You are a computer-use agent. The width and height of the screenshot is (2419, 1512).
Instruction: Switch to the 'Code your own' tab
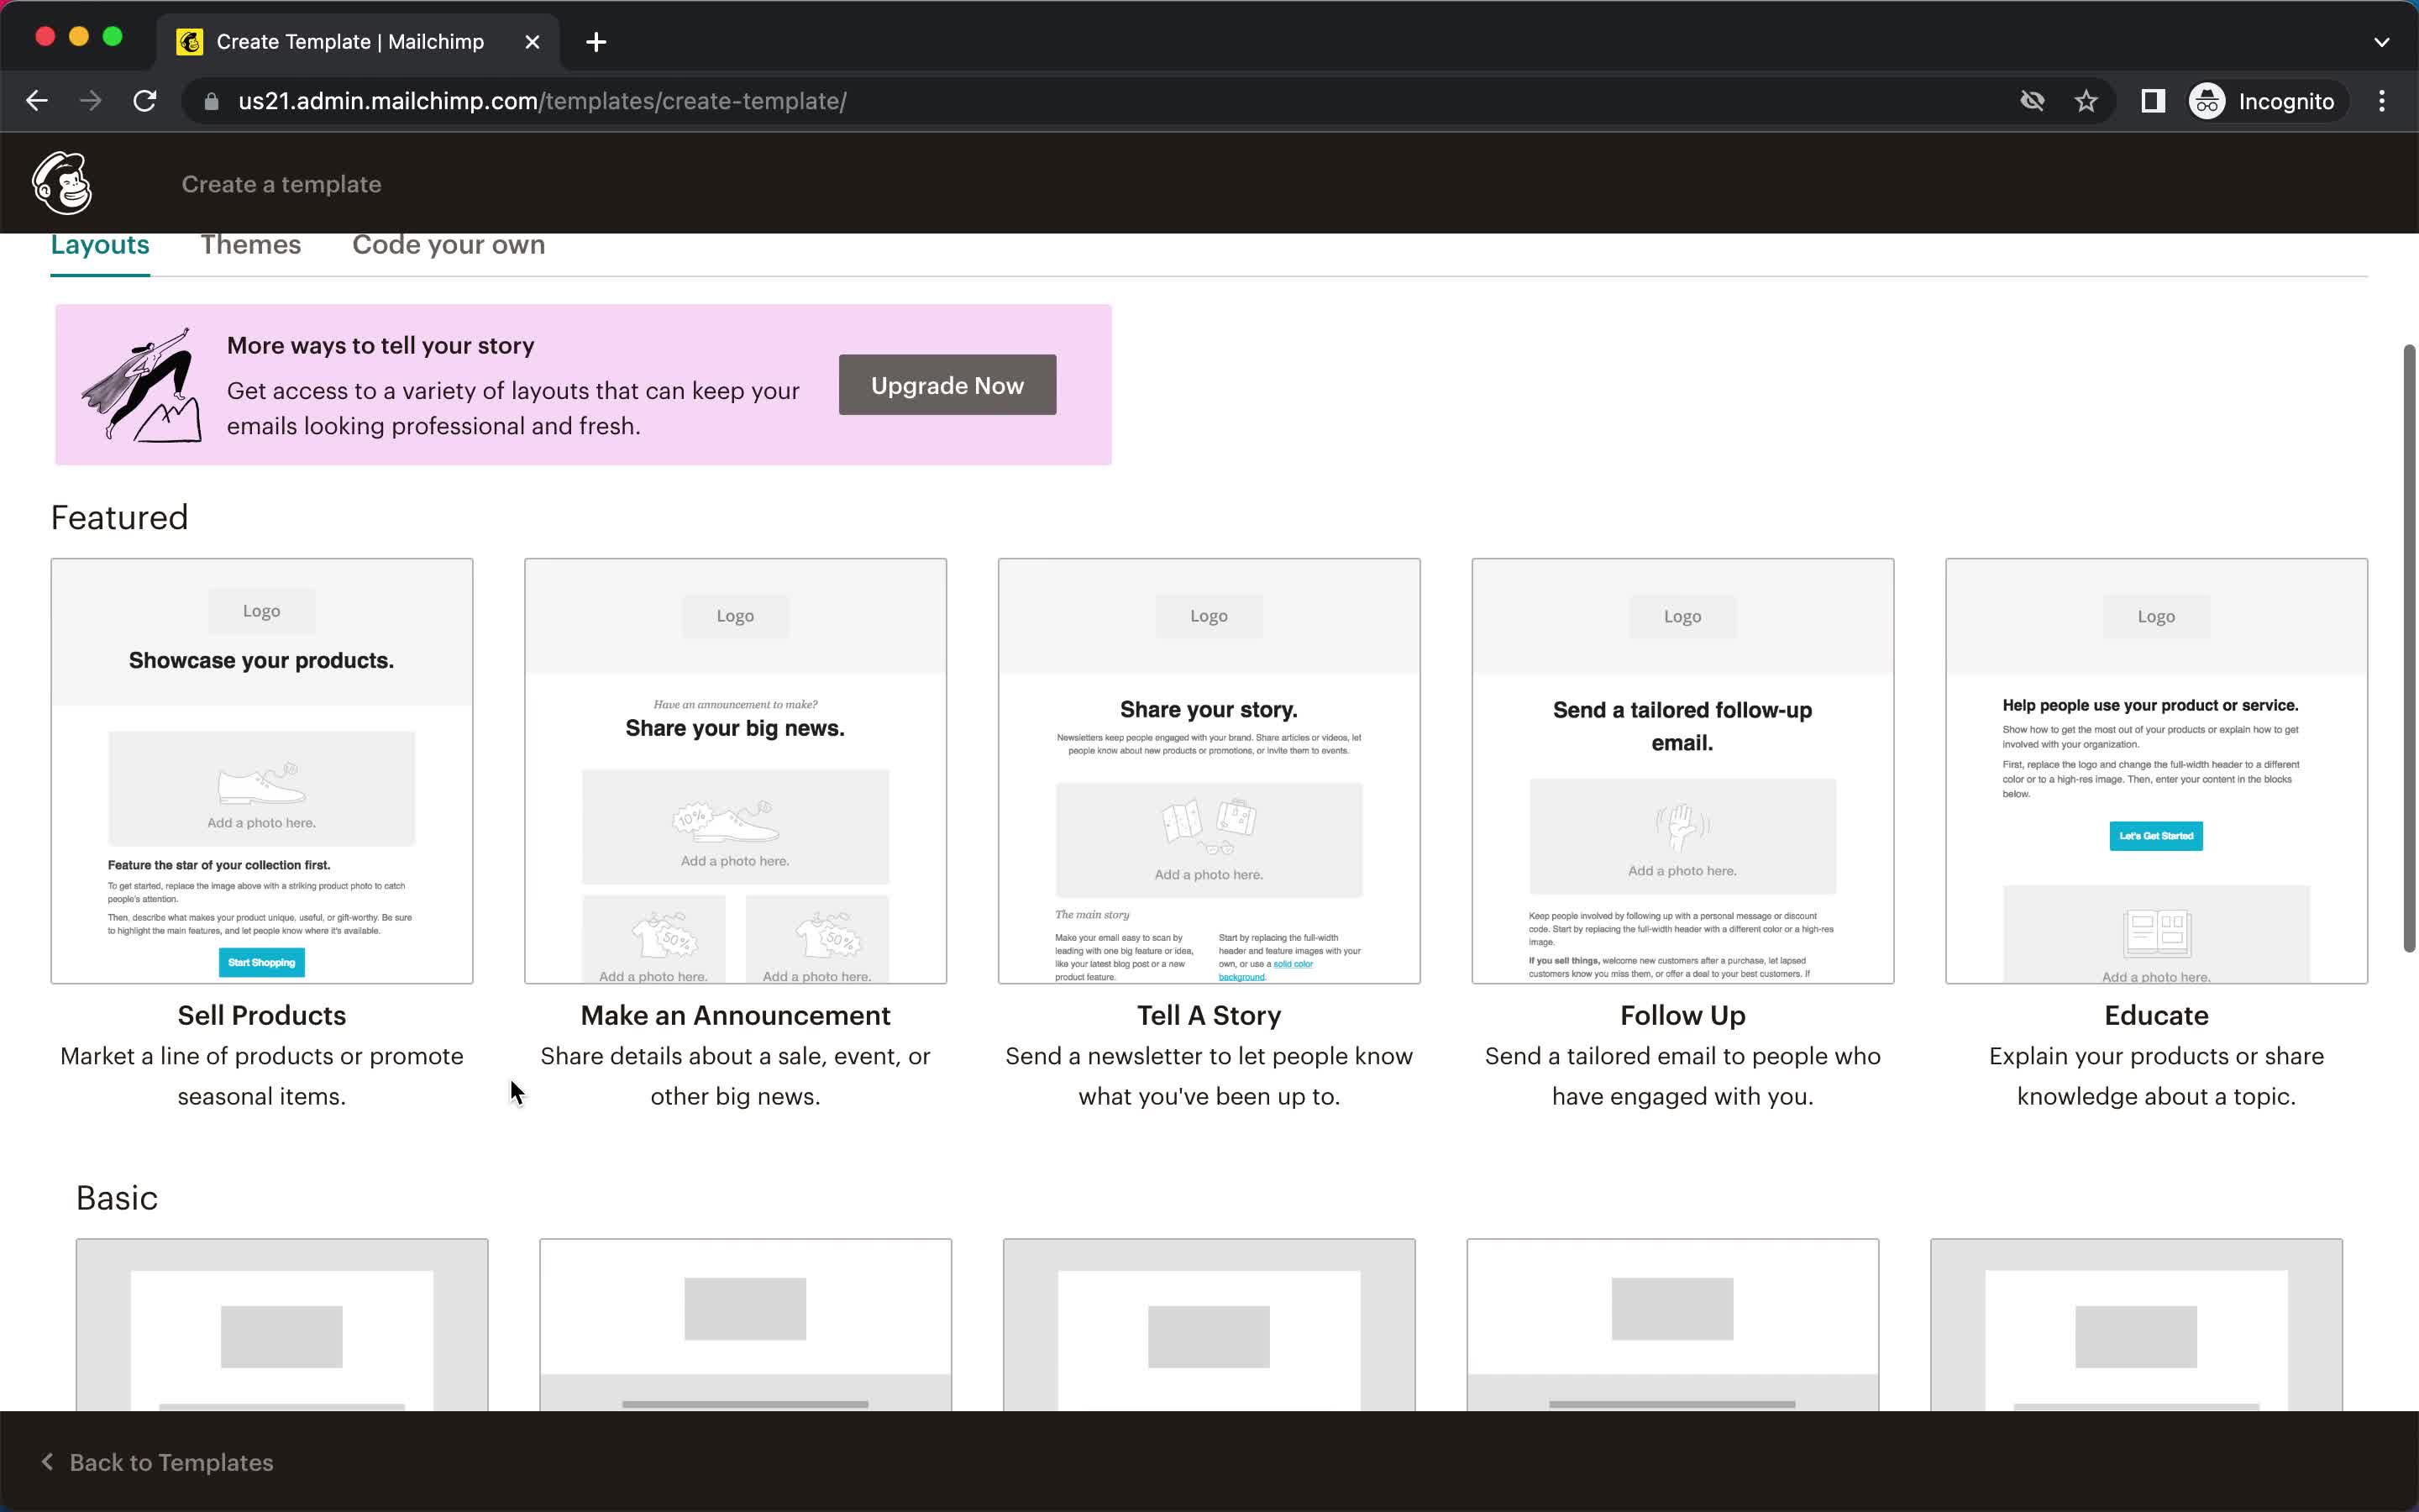pyautogui.click(x=449, y=244)
